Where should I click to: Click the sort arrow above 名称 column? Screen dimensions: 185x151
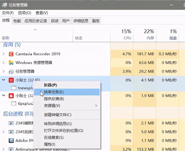click(x=35, y=30)
